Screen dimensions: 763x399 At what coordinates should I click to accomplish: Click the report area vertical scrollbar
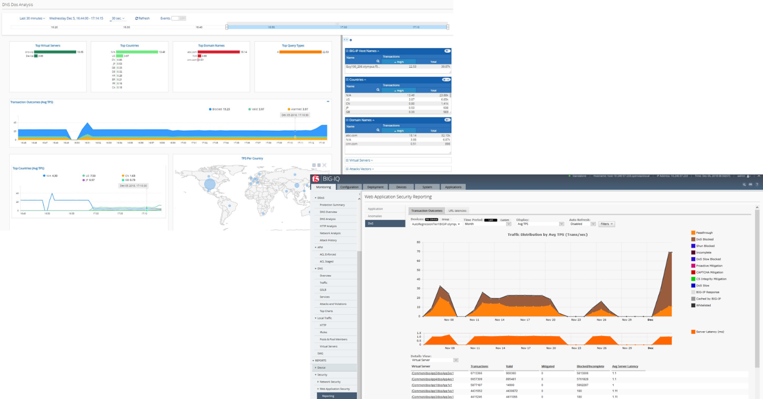coord(757,288)
